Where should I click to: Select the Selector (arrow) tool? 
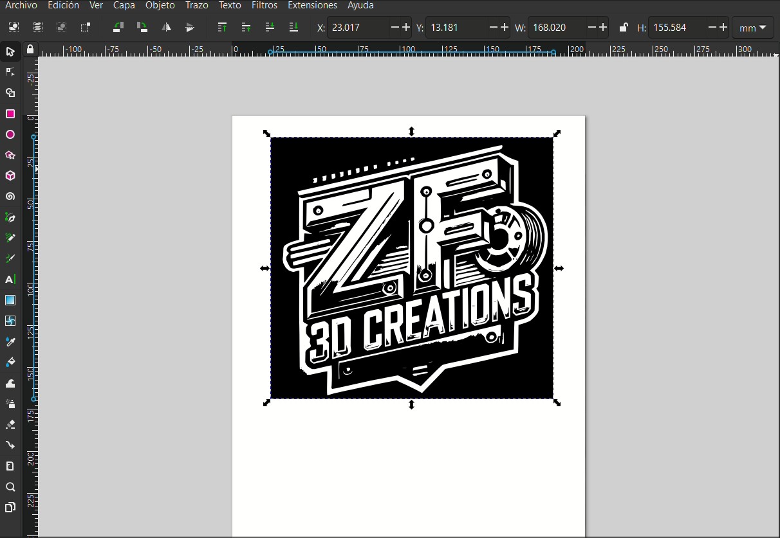10,52
